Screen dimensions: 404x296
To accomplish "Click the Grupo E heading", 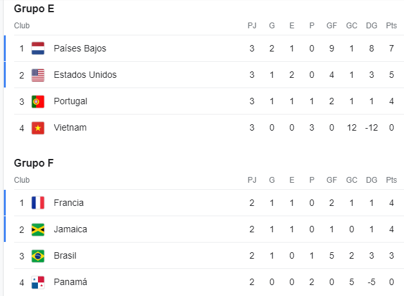I will point(34,9).
